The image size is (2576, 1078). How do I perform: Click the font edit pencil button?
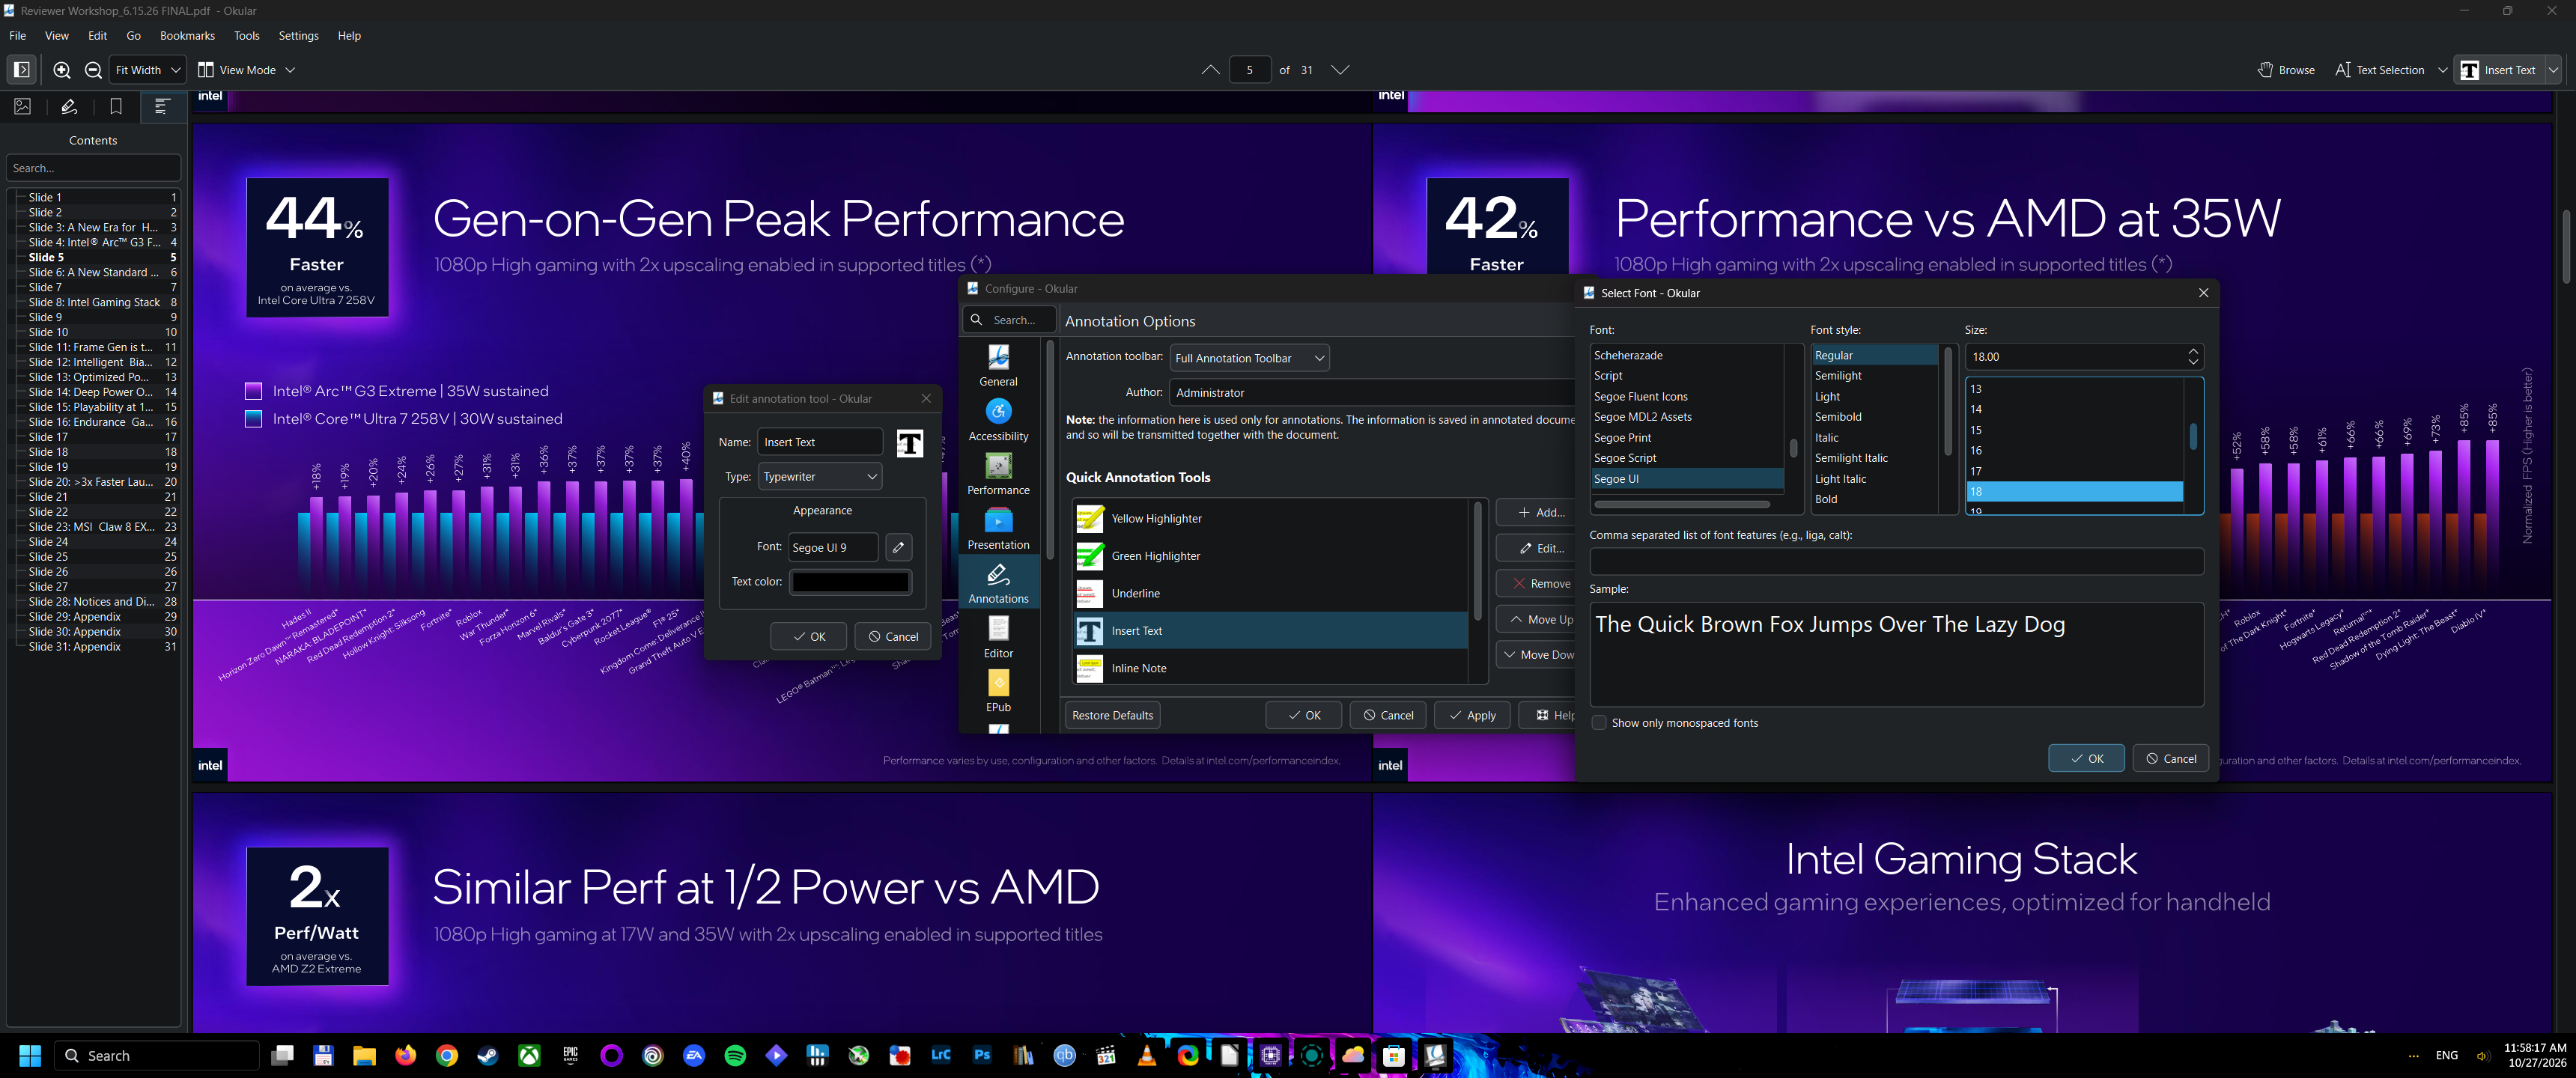click(898, 547)
